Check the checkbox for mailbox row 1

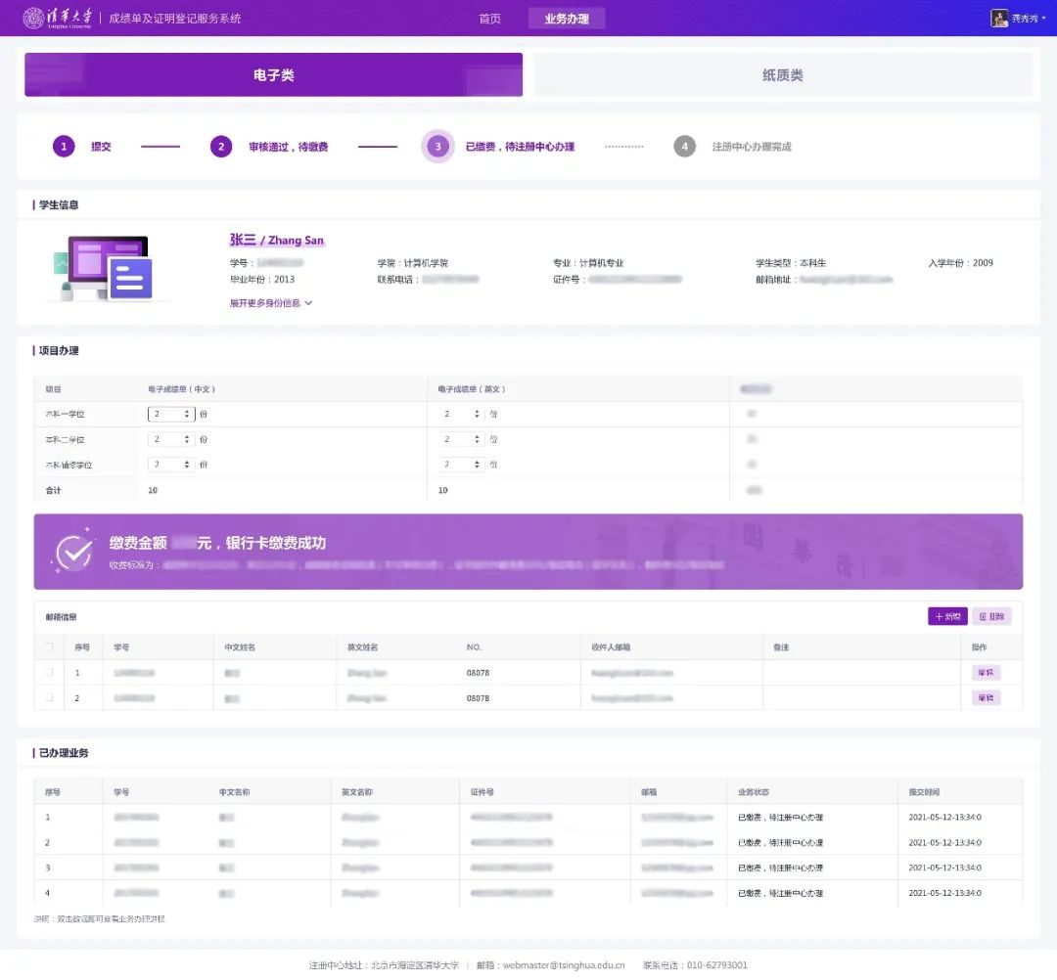49,673
